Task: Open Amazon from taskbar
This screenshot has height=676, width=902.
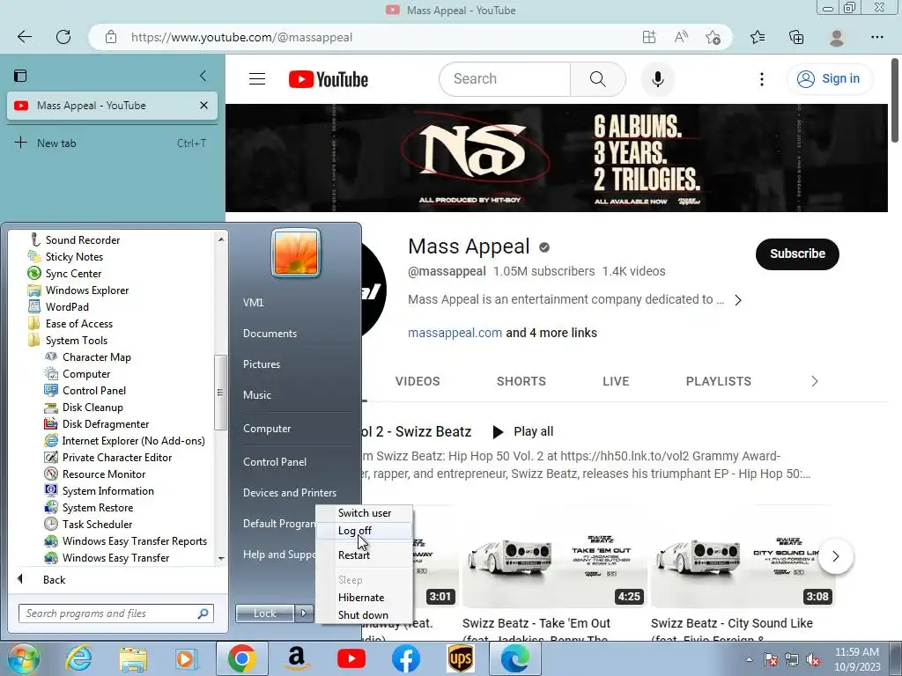Action: click(x=297, y=658)
